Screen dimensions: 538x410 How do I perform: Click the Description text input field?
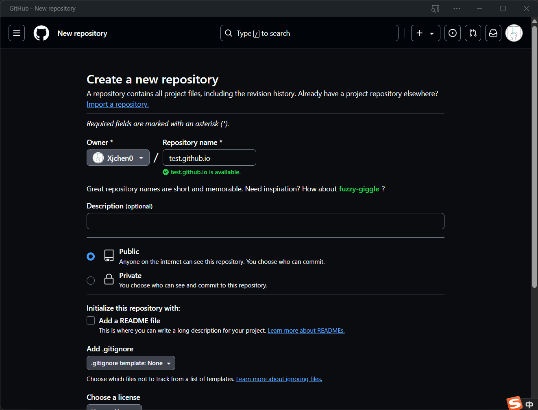pos(265,221)
